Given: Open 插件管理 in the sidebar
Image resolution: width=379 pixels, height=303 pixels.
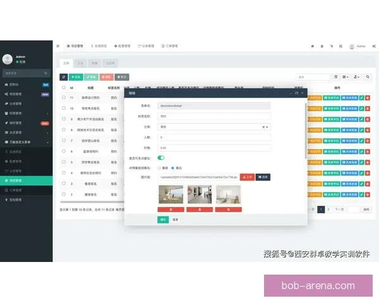Looking at the screenshot, I should click(27, 123).
